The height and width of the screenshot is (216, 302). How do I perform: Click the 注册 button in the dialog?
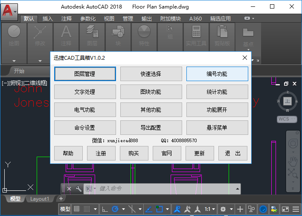(101, 153)
